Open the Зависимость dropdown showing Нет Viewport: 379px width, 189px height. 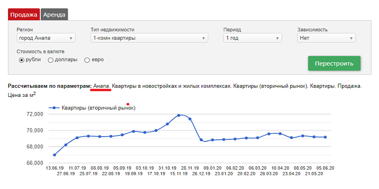tap(326, 38)
